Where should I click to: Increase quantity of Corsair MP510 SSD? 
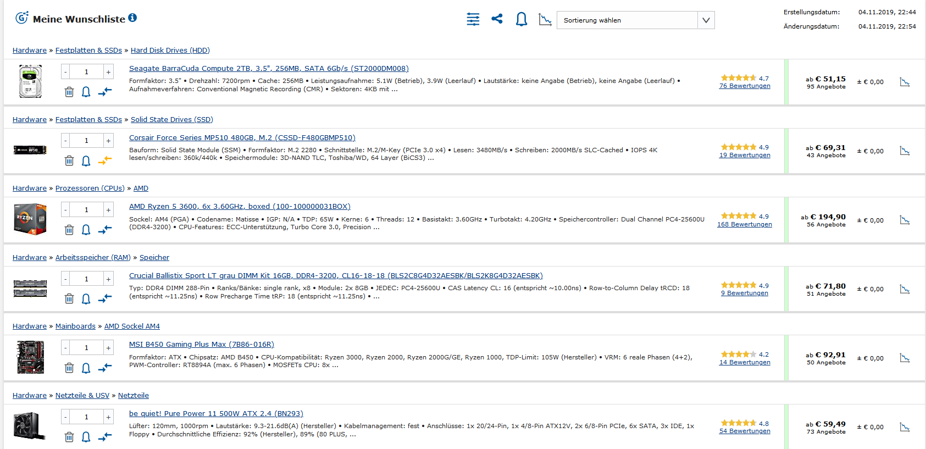coord(108,141)
